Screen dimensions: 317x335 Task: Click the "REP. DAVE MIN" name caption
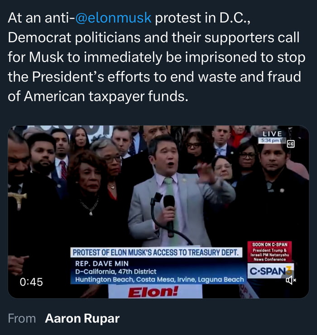[x=102, y=263]
